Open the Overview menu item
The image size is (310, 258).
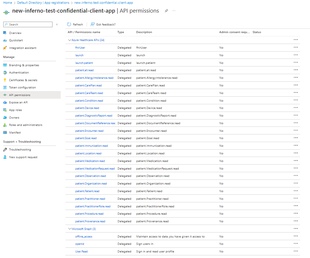15,33
